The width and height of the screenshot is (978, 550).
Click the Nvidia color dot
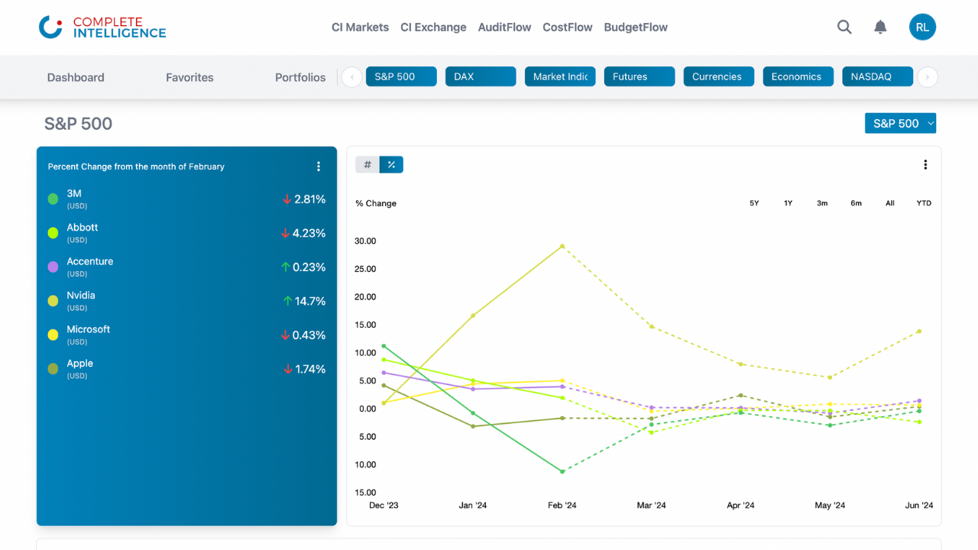point(53,301)
